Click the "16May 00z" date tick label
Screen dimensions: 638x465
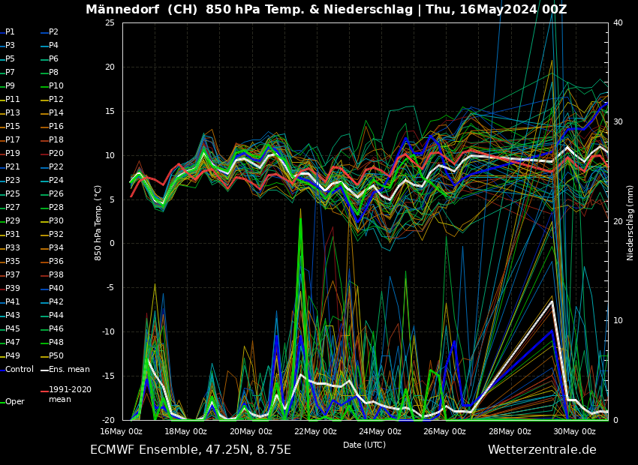(x=122, y=431)
